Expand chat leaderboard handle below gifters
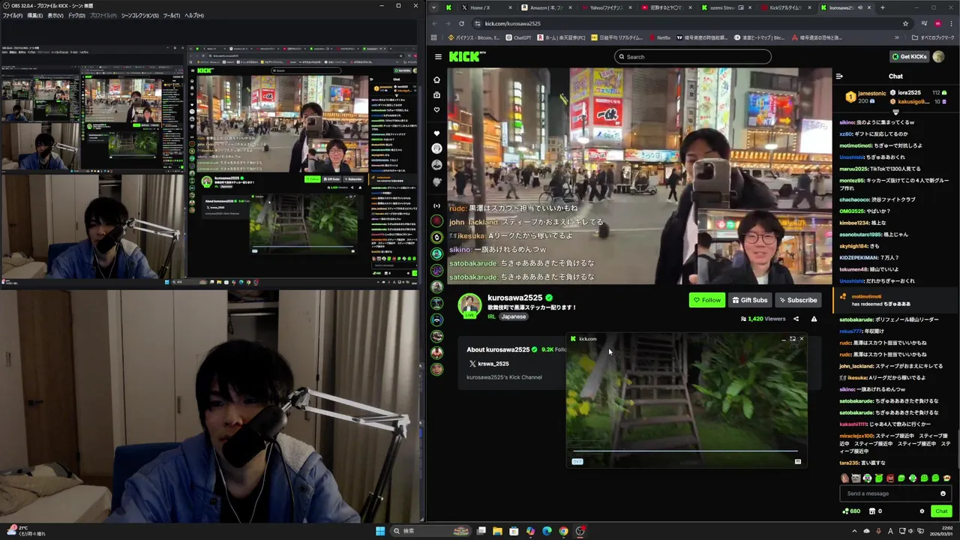The width and height of the screenshot is (960, 540). (895, 112)
